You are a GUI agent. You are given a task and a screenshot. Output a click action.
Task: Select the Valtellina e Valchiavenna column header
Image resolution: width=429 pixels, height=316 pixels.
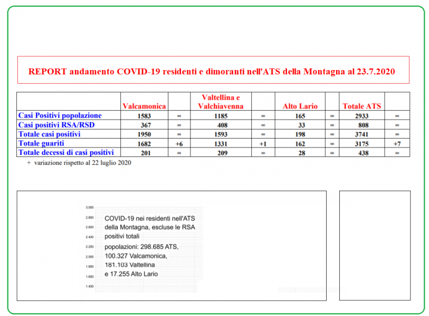[221, 102]
